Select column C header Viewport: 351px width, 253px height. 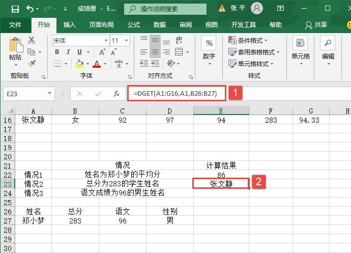(x=122, y=110)
